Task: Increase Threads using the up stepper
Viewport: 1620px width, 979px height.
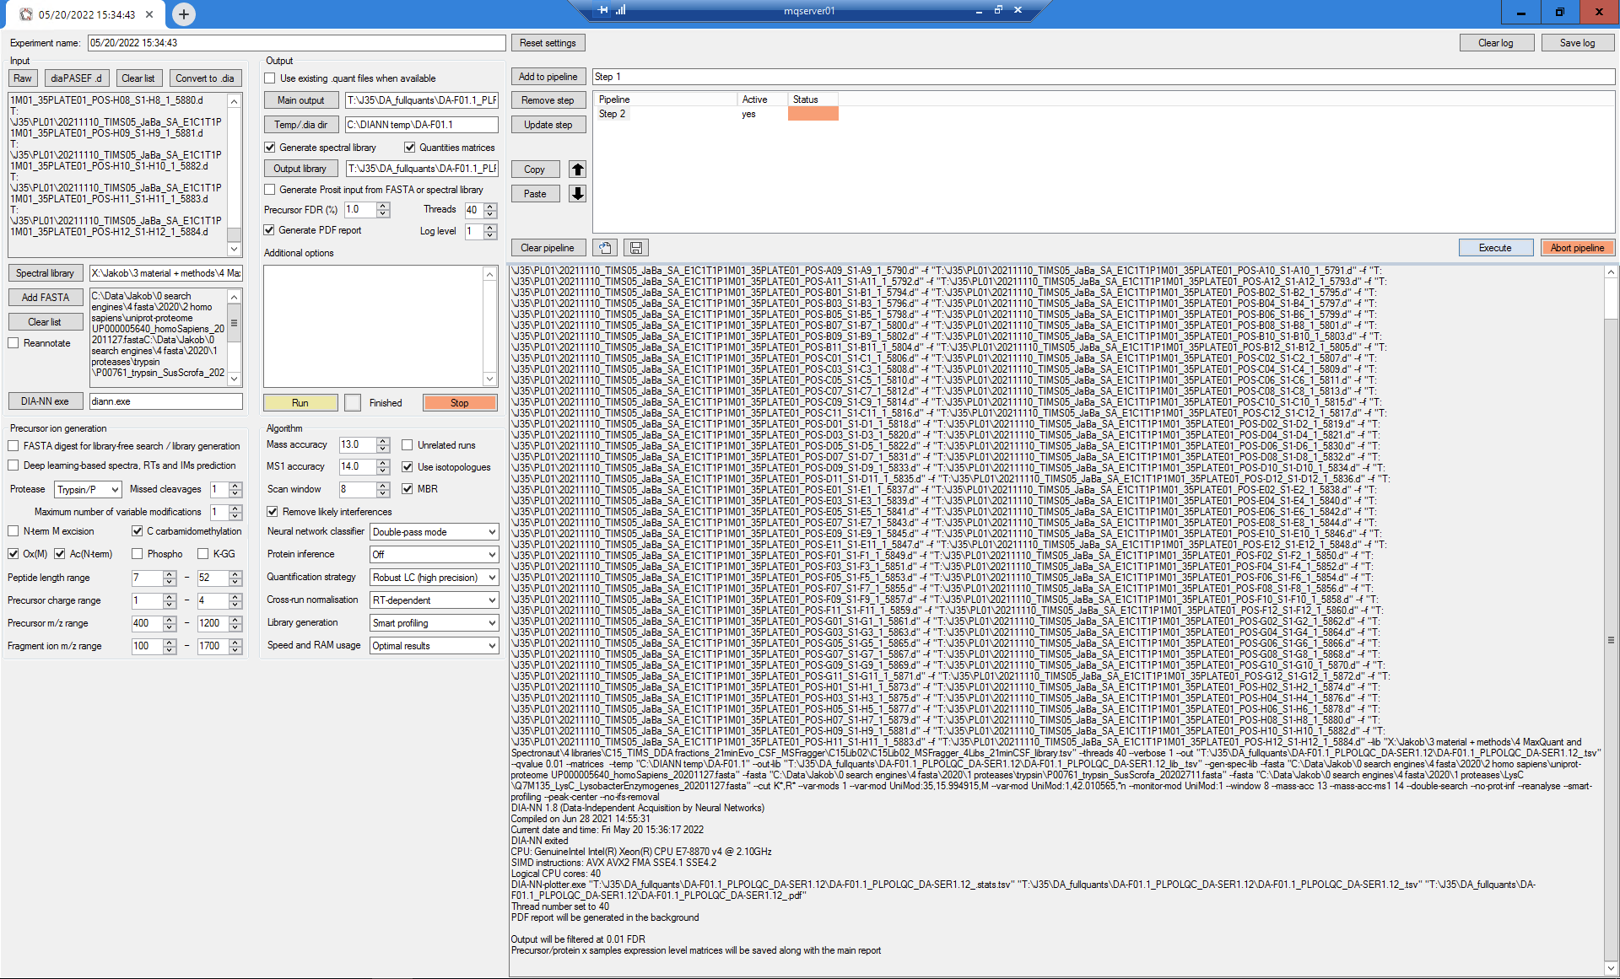Action: [x=491, y=206]
